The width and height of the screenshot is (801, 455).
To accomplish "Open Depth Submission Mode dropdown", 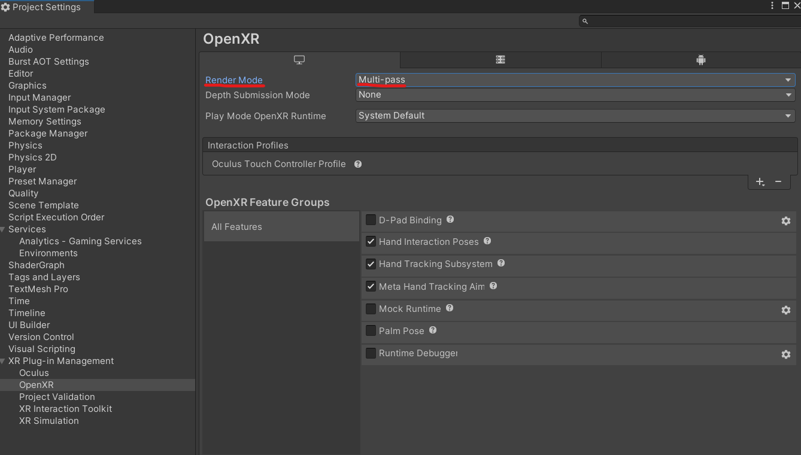I will point(575,95).
